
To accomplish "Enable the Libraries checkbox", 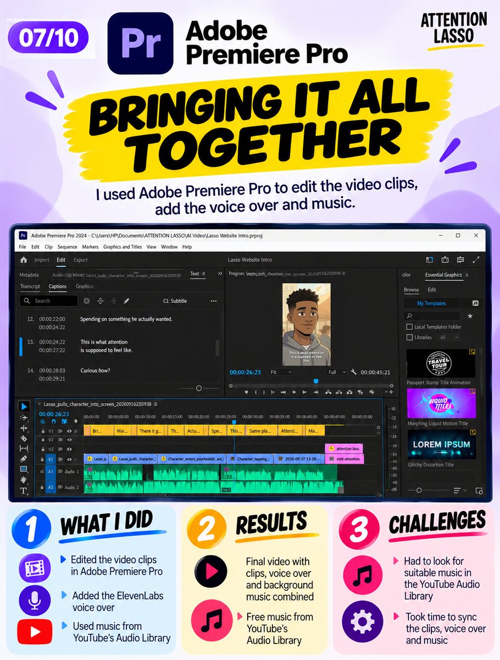I will click(409, 337).
